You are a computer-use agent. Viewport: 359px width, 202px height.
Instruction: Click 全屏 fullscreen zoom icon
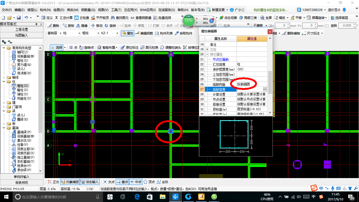266,18
